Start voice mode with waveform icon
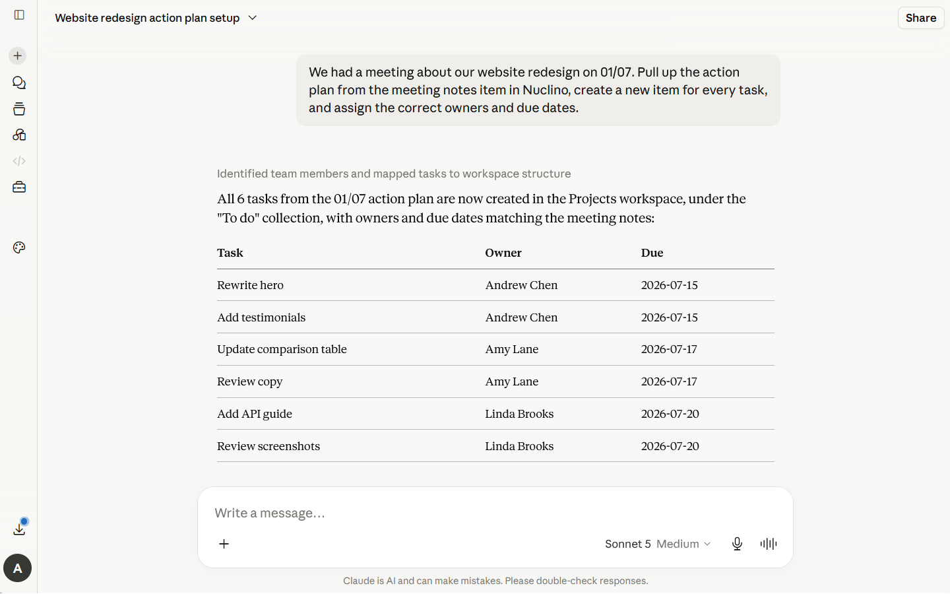This screenshot has width=950, height=594. (769, 544)
